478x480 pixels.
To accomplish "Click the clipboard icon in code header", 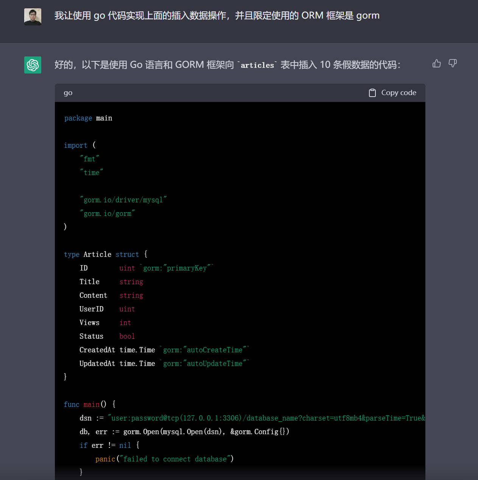I will 372,93.
